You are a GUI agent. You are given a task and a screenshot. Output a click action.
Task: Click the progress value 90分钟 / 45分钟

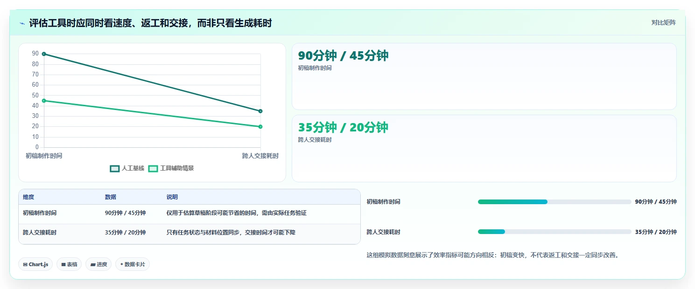(x=656, y=202)
